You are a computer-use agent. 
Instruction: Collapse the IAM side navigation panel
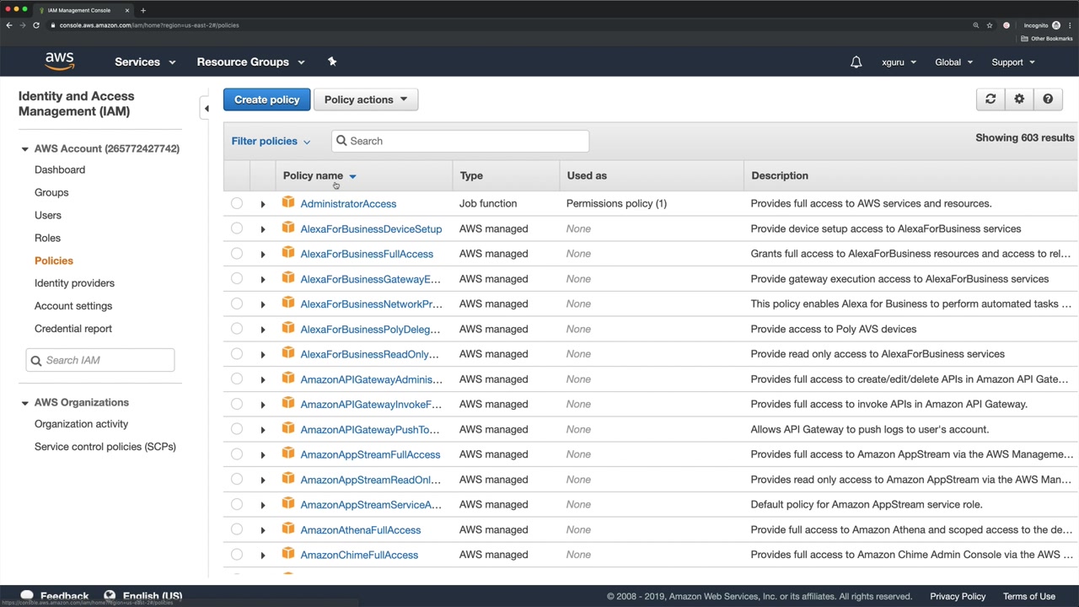tap(207, 109)
